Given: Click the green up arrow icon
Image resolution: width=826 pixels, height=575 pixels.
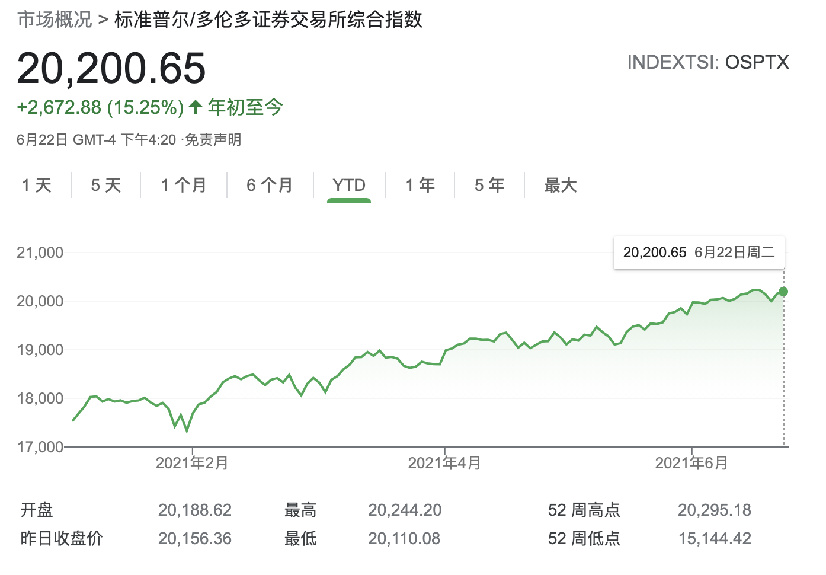Looking at the screenshot, I should click(x=196, y=107).
